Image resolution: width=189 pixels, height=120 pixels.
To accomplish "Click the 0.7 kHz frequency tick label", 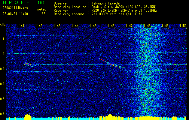I will click(x=2, y=99).
